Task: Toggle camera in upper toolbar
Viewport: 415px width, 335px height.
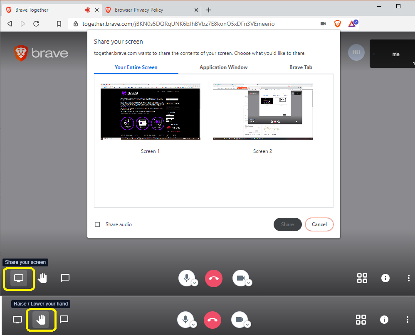Action: [241, 278]
